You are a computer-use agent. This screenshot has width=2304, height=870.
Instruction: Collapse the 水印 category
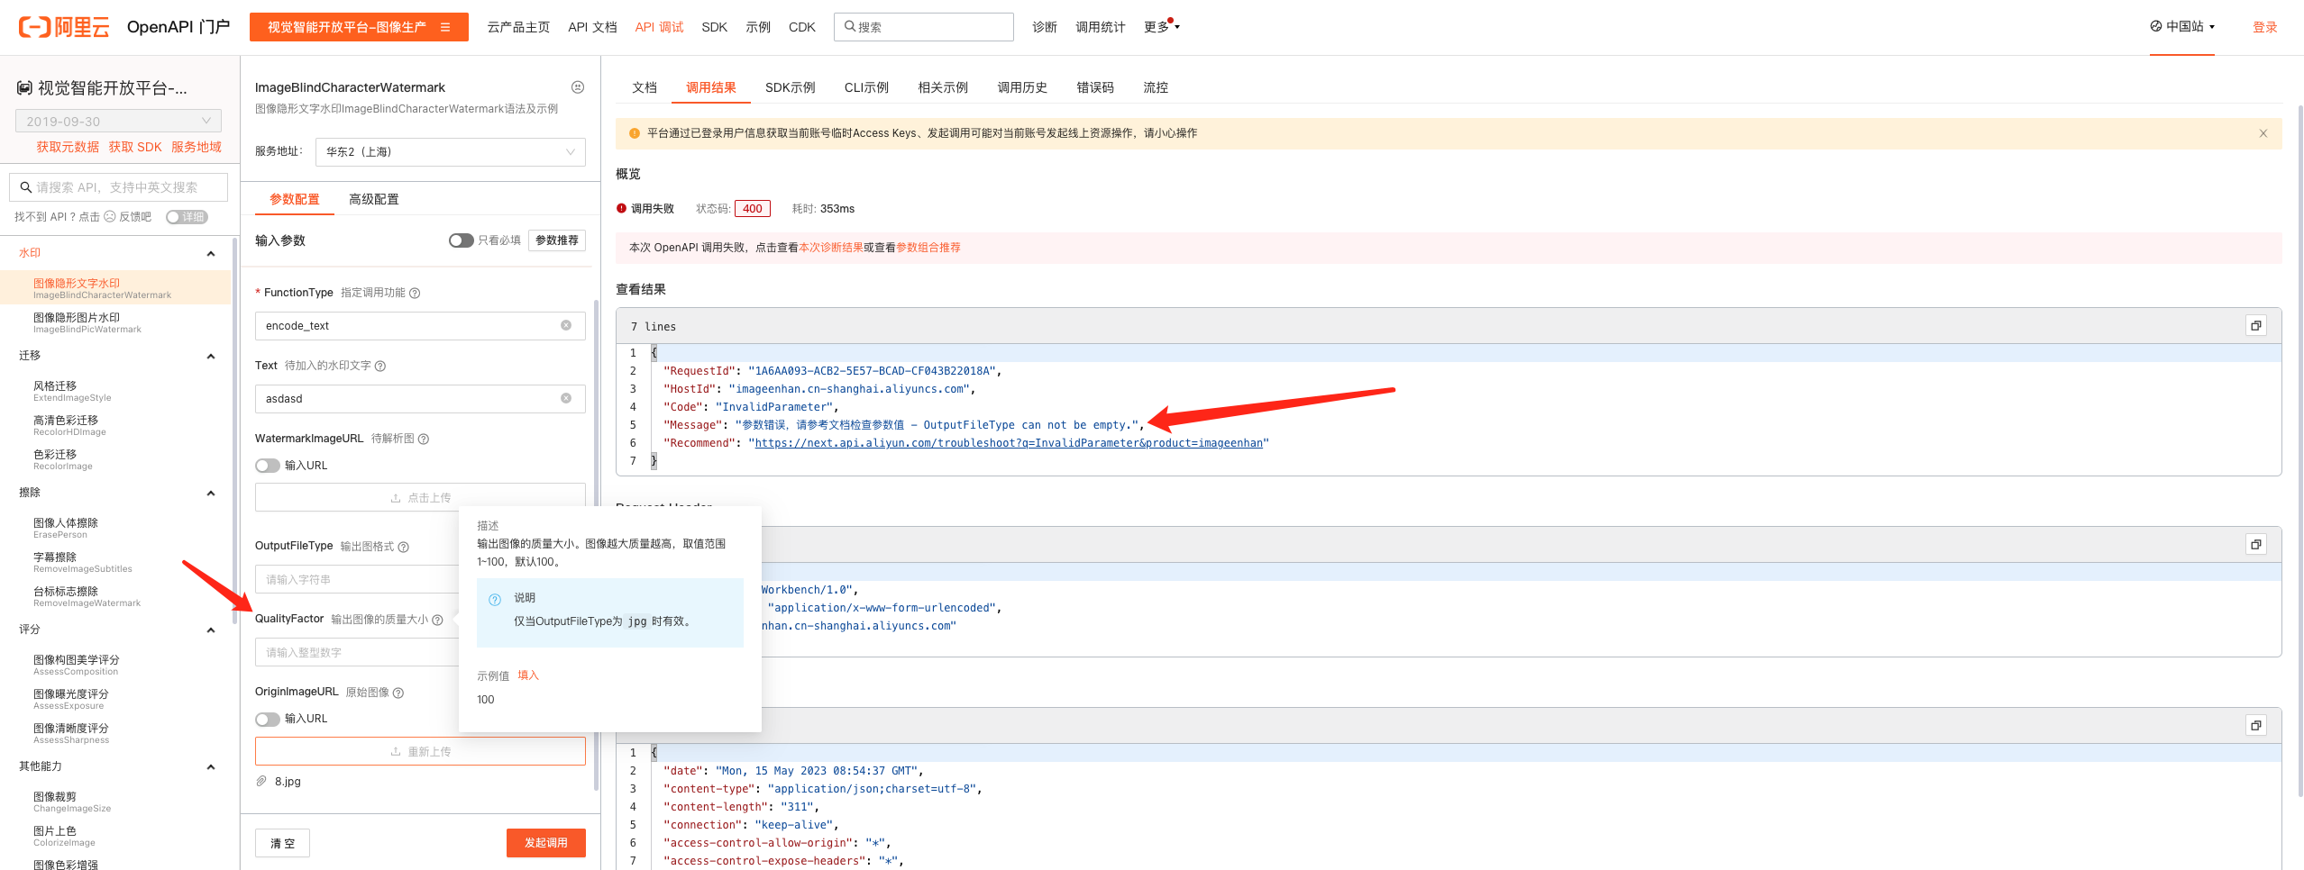click(211, 254)
